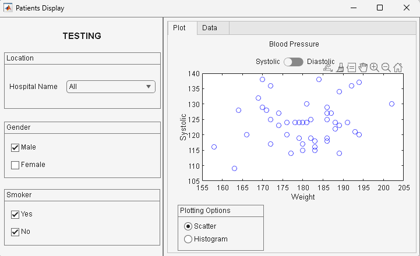Choose the Histogram plotting option
The width and height of the screenshot is (420, 256).
coord(188,239)
